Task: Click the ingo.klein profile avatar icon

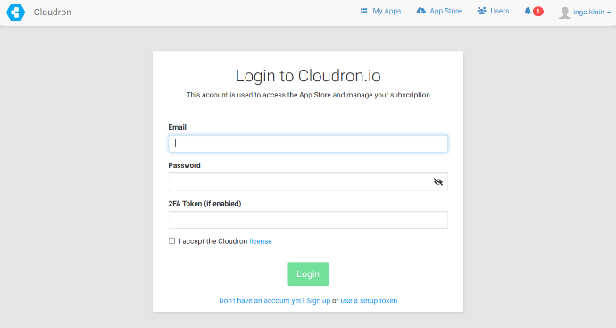Action: coord(565,13)
